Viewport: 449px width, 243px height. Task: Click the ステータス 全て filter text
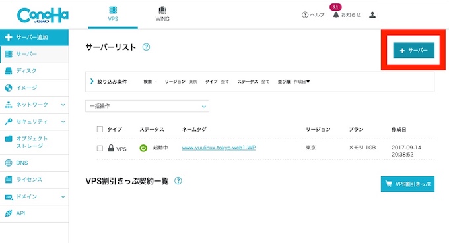click(x=254, y=82)
